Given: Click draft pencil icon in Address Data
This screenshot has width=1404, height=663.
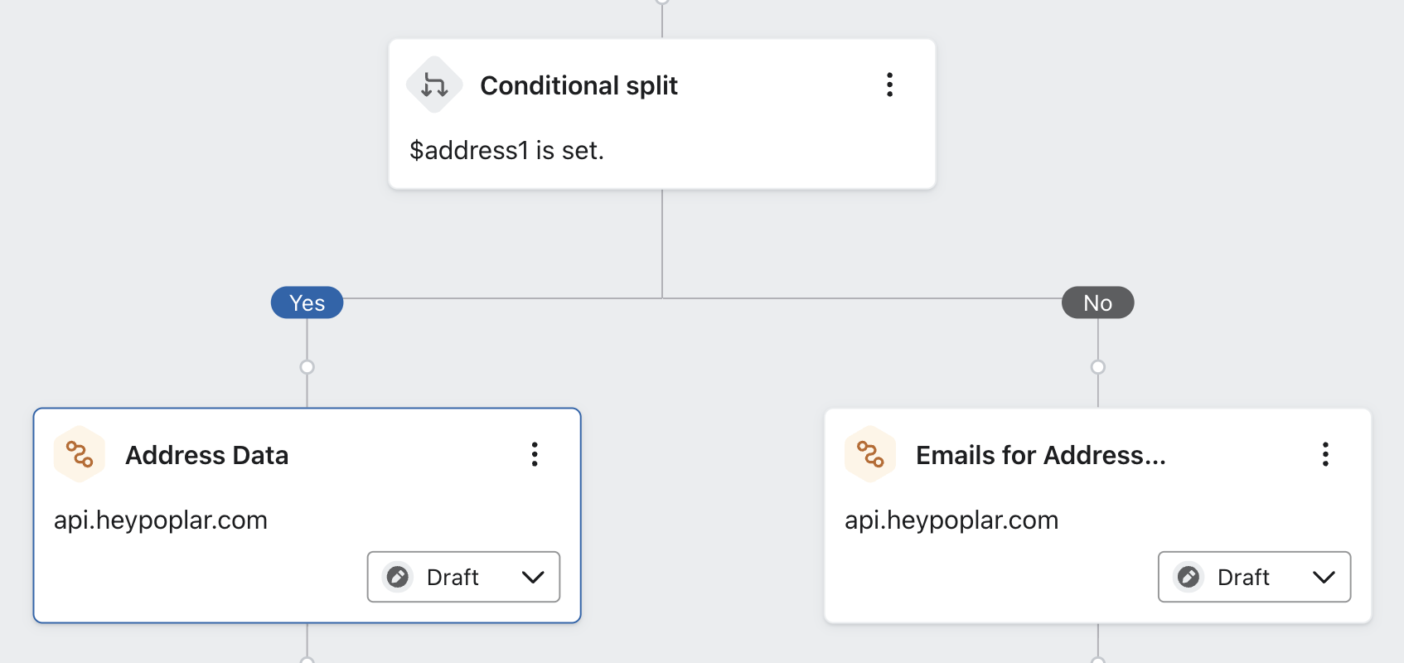Looking at the screenshot, I should pyautogui.click(x=398, y=577).
